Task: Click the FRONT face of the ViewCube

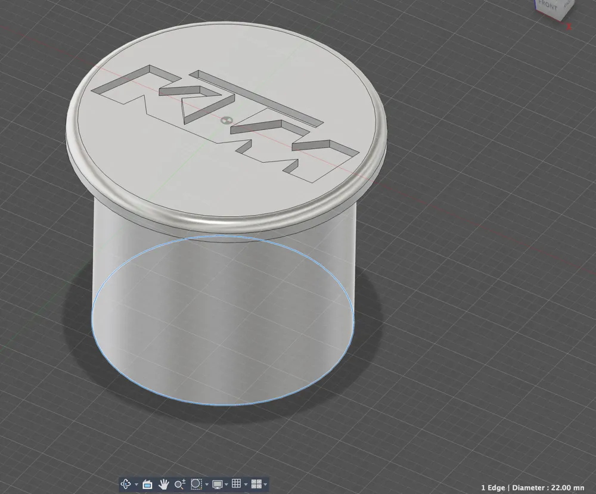Action: (x=548, y=8)
